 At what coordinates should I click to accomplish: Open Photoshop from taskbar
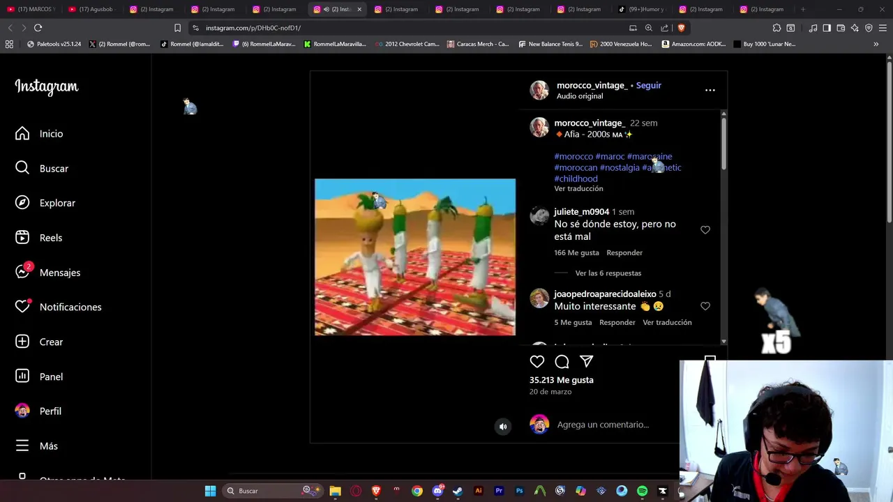coord(519,491)
